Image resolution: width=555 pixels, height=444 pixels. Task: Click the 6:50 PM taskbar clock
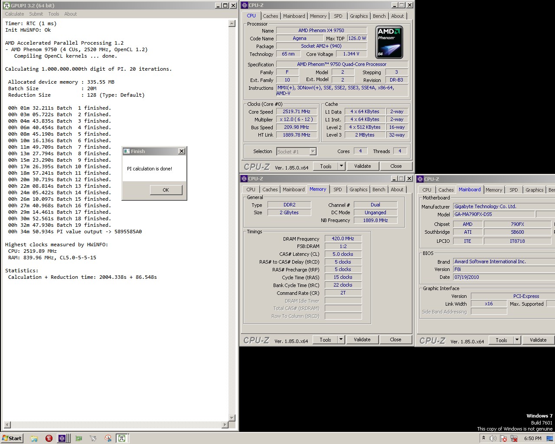tap(532, 438)
